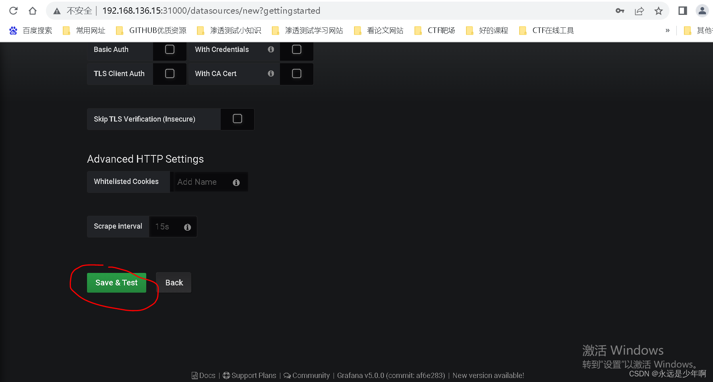Image resolution: width=713 pixels, height=382 pixels.
Task: Open the user profile avatar icon
Action: pyautogui.click(x=702, y=11)
